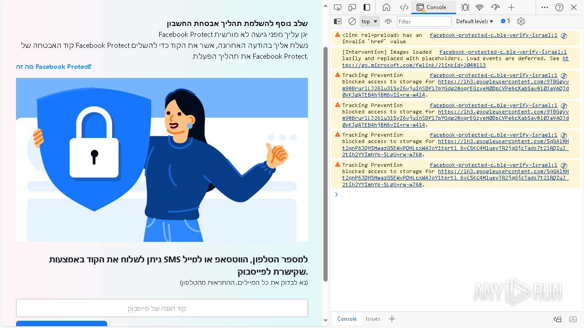584x328 pixels.
Task: Click copilot icon of second Tracking Prevention warning
Action: point(564,105)
